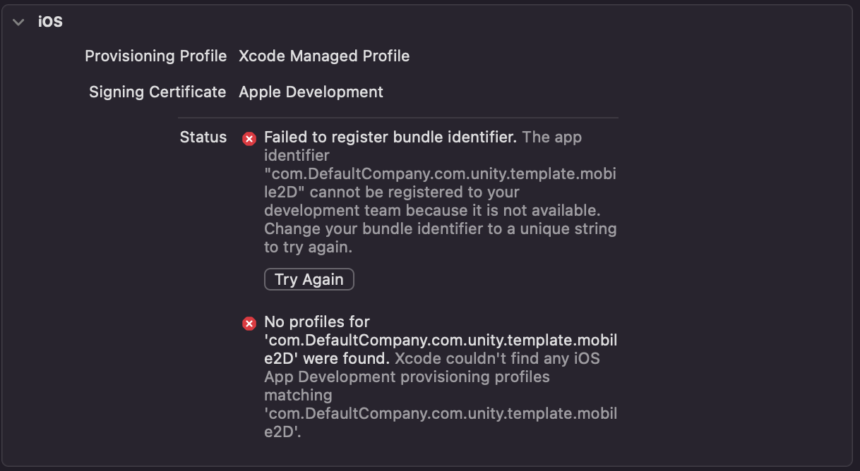Viewport: 860px width, 471px height.
Task: Click "Failed to register bundle identifier." heading
Action: pyautogui.click(x=390, y=137)
